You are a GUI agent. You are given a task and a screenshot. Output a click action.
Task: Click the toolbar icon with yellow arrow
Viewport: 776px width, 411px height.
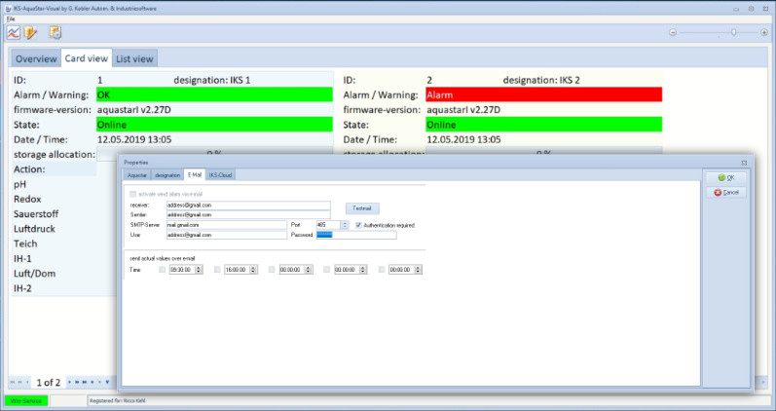coord(31,32)
